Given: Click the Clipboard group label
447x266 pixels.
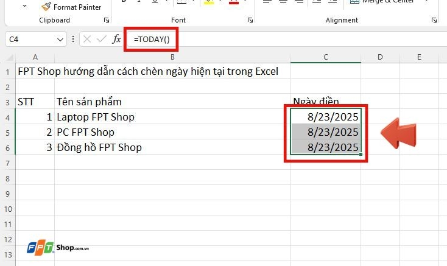Looking at the screenshot, I should (54, 20).
